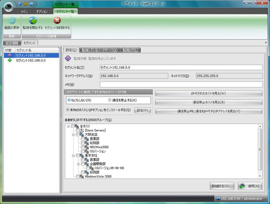Open the オプション ribbon tab
270x204 pixels.
pos(42,12)
